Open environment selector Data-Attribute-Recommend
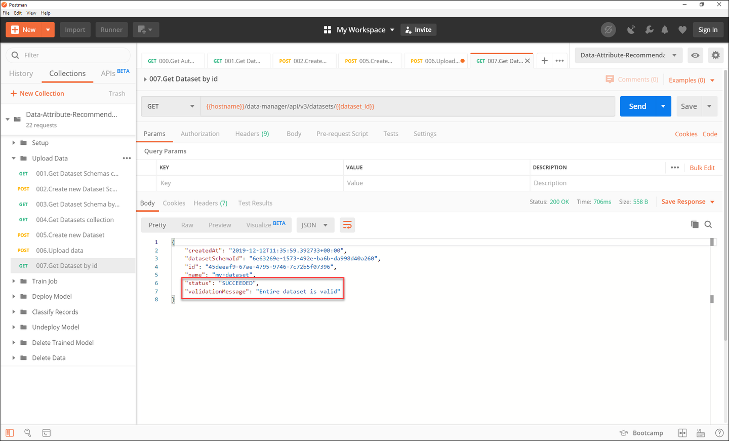 point(629,55)
